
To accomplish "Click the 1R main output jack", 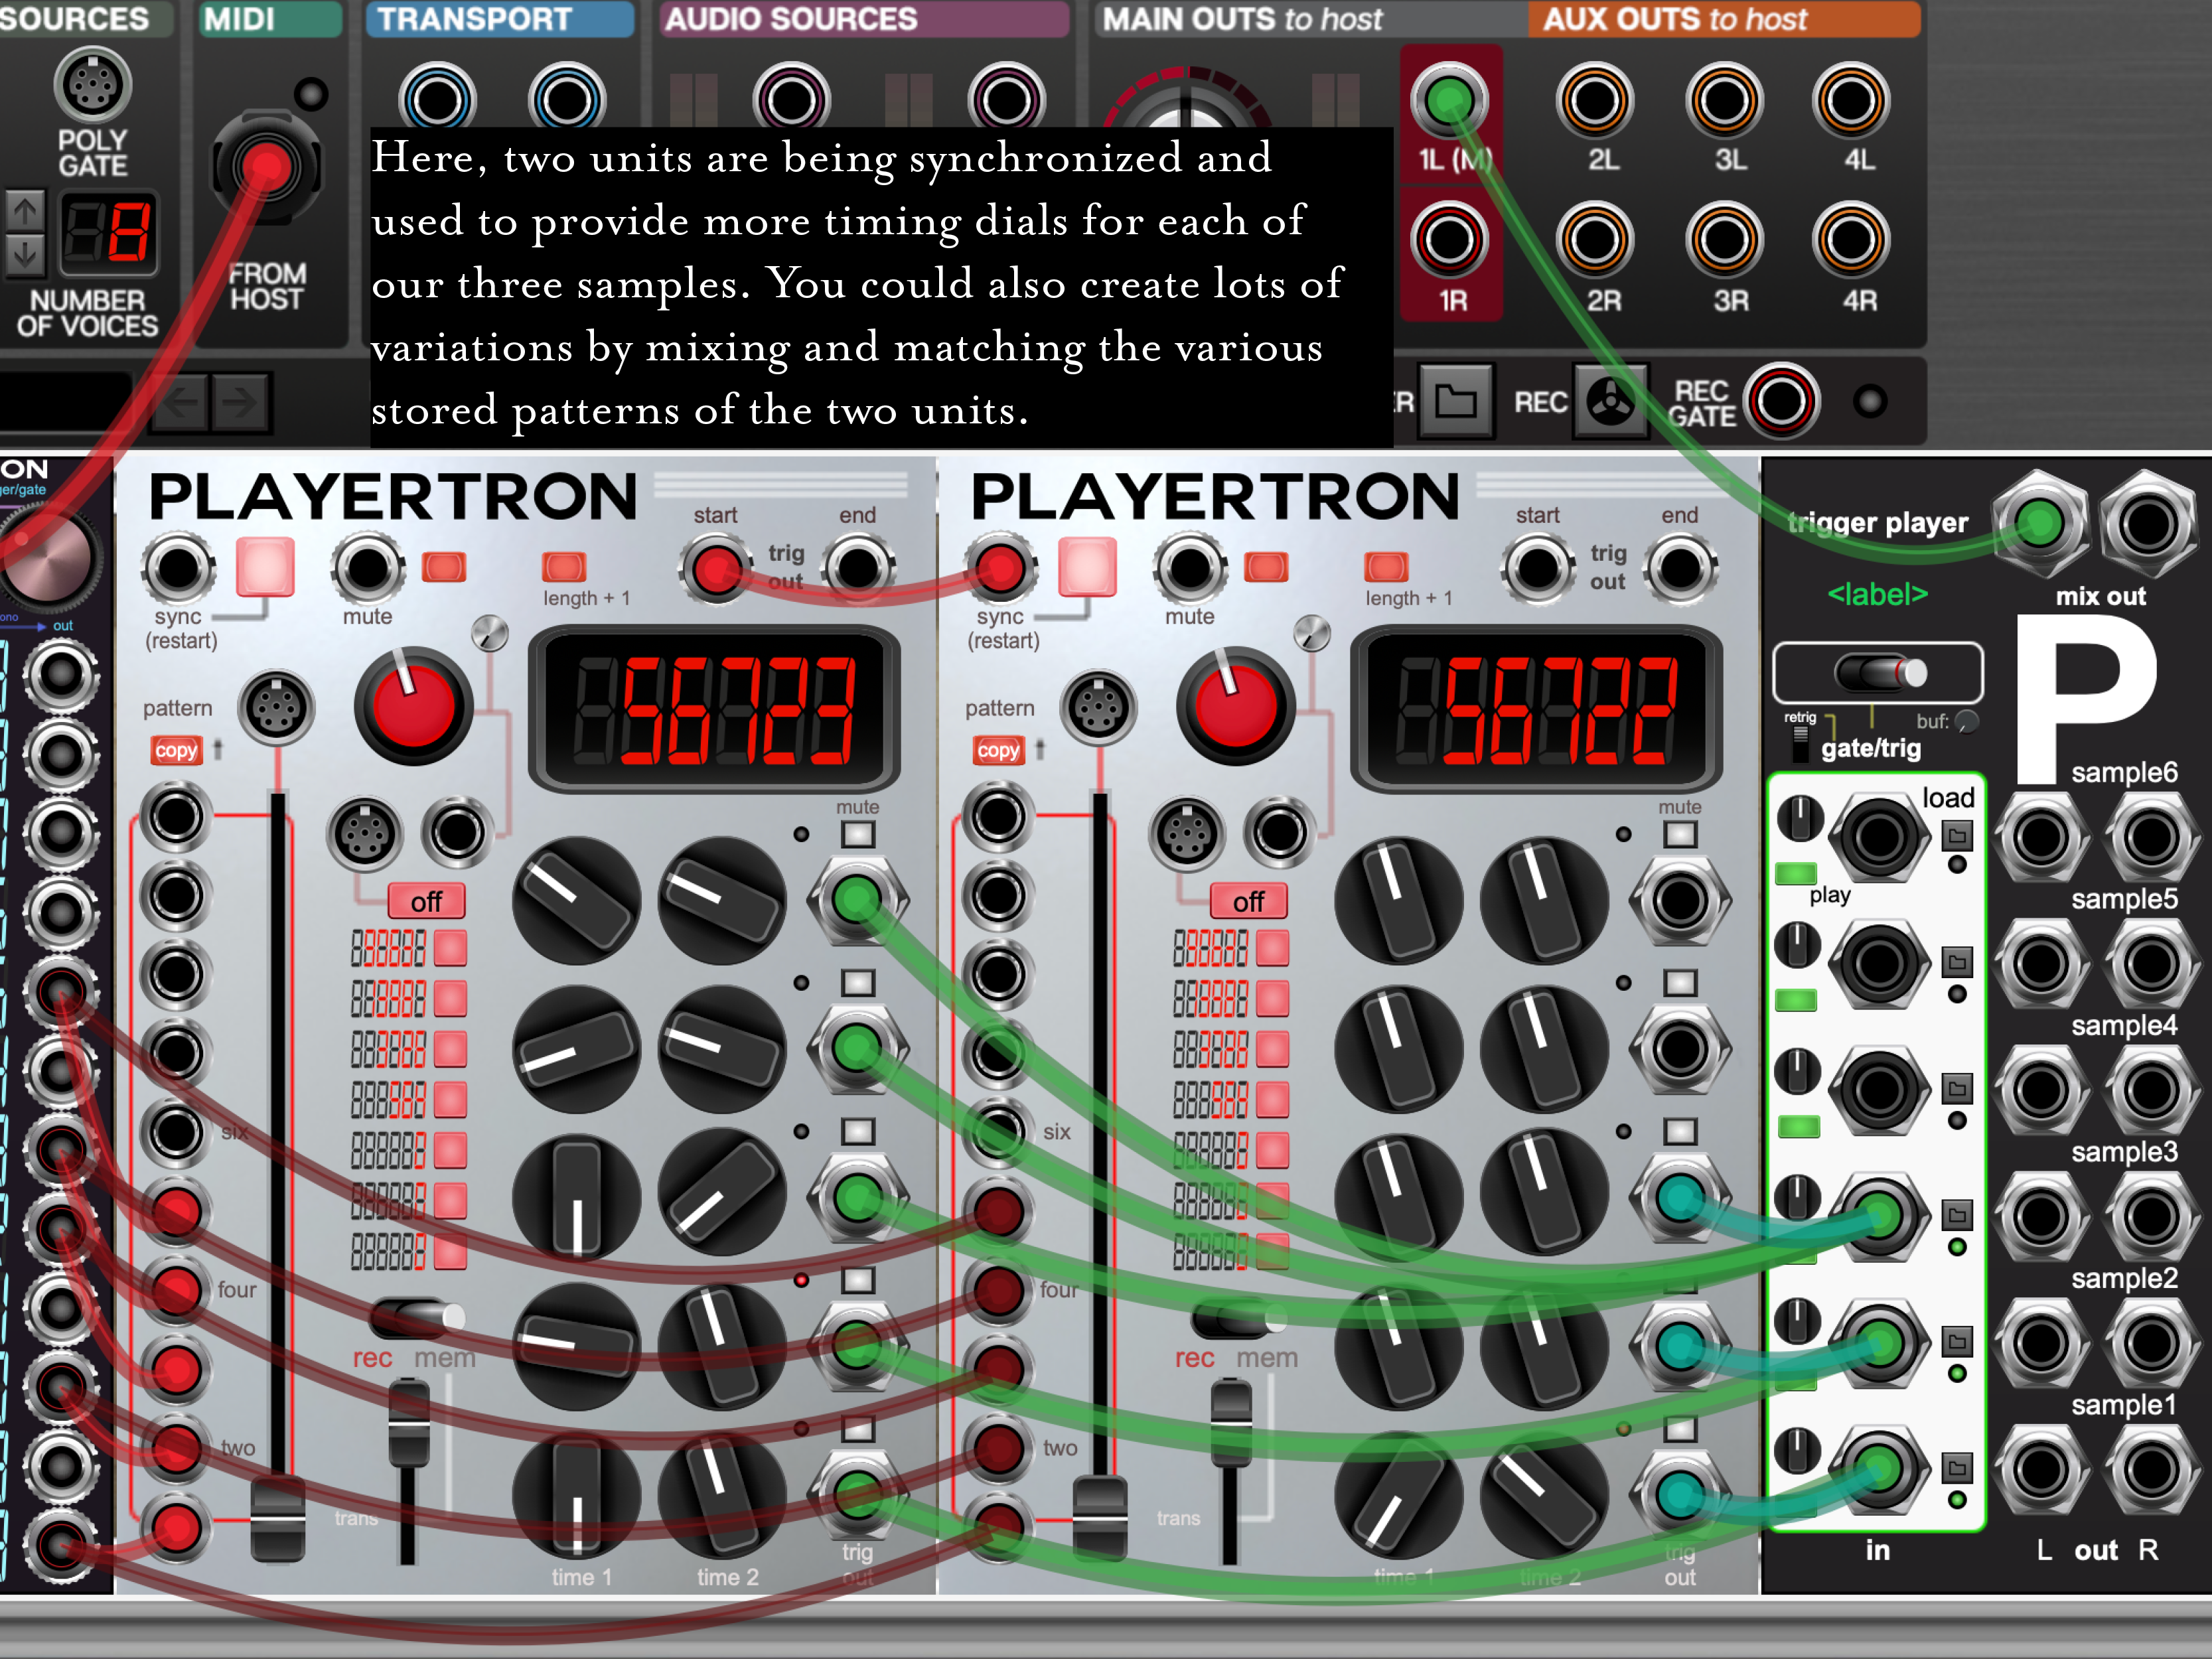I will (1449, 240).
